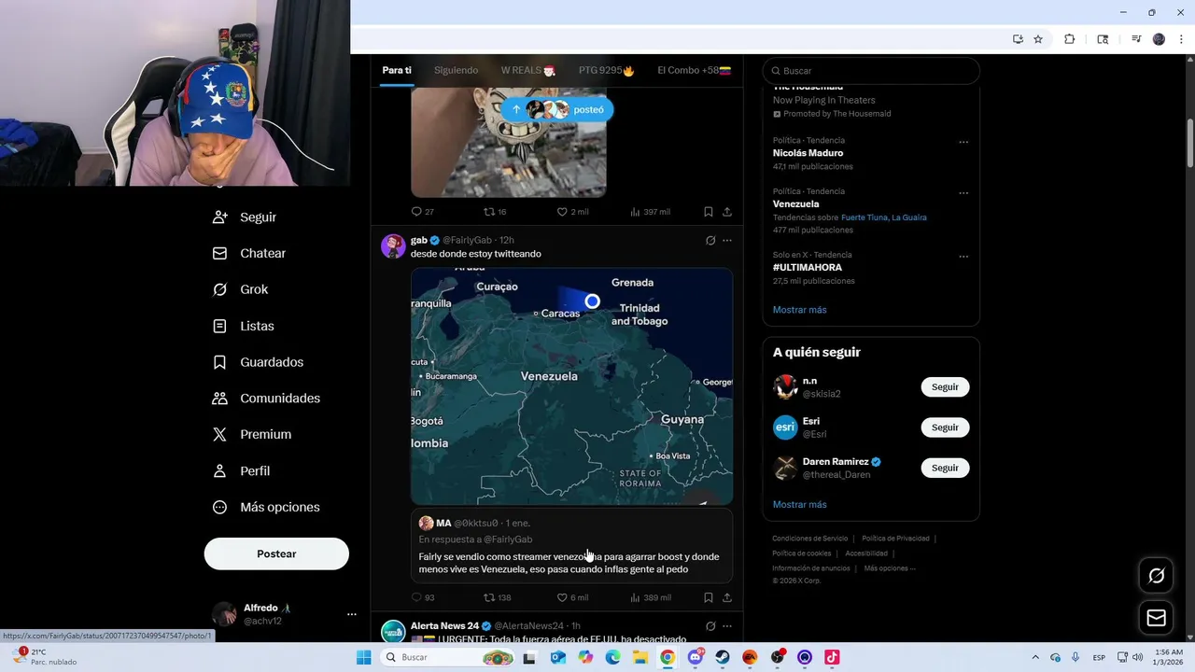Open the Venezuela map image in gab's post

571,386
